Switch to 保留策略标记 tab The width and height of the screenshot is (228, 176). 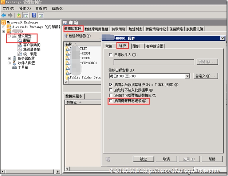point(156,29)
